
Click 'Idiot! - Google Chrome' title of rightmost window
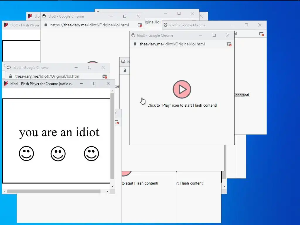187,25
